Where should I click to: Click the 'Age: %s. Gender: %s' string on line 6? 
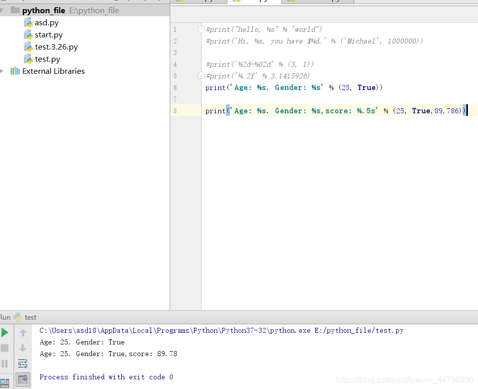[x=277, y=88]
